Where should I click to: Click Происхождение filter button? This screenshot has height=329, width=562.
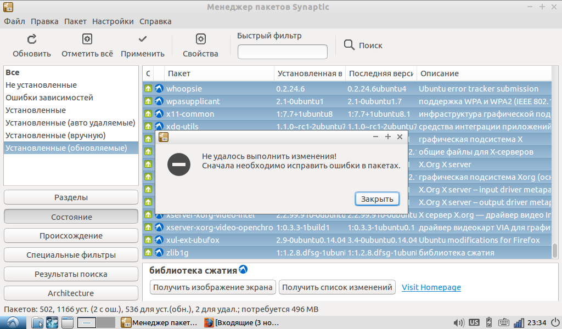point(71,236)
